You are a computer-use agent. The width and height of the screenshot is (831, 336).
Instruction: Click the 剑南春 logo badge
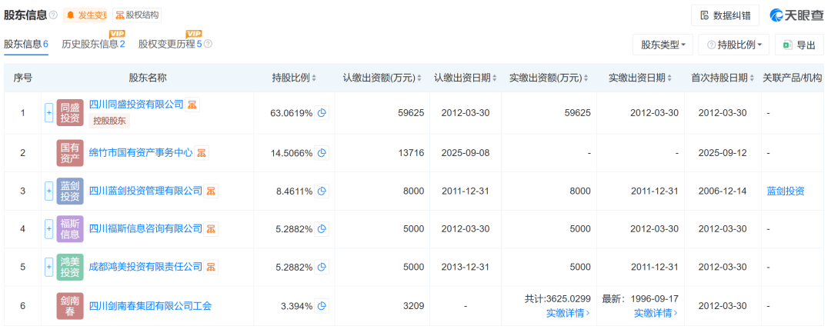click(x=70, y=306)
